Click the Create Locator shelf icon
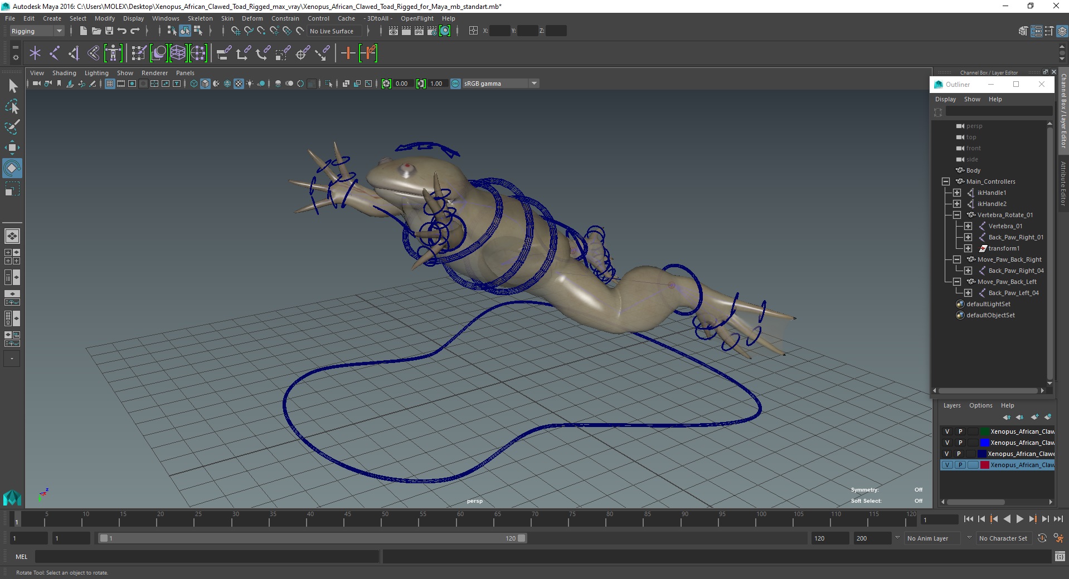Image resolution: width=1069 pixels, height=579 pixels. click(35, 53)
